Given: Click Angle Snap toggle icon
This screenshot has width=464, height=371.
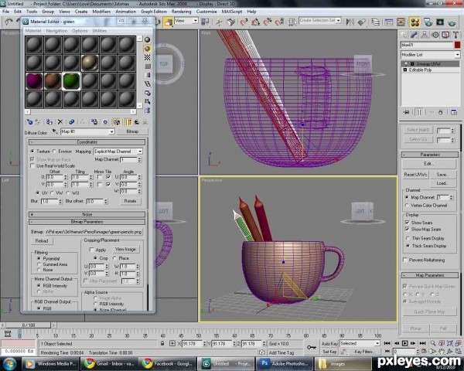Looking at the screenshot, I should click(x=256, y=22).
